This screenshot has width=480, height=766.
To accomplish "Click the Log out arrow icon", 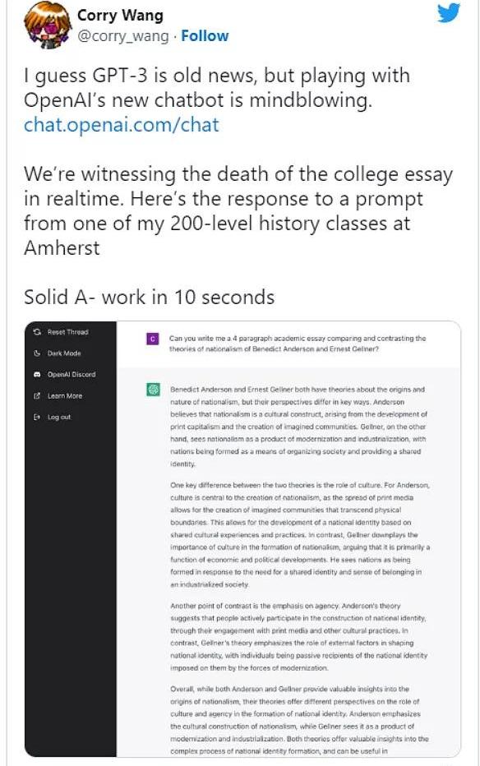I will pyautogui.click(x=37, y=418).
